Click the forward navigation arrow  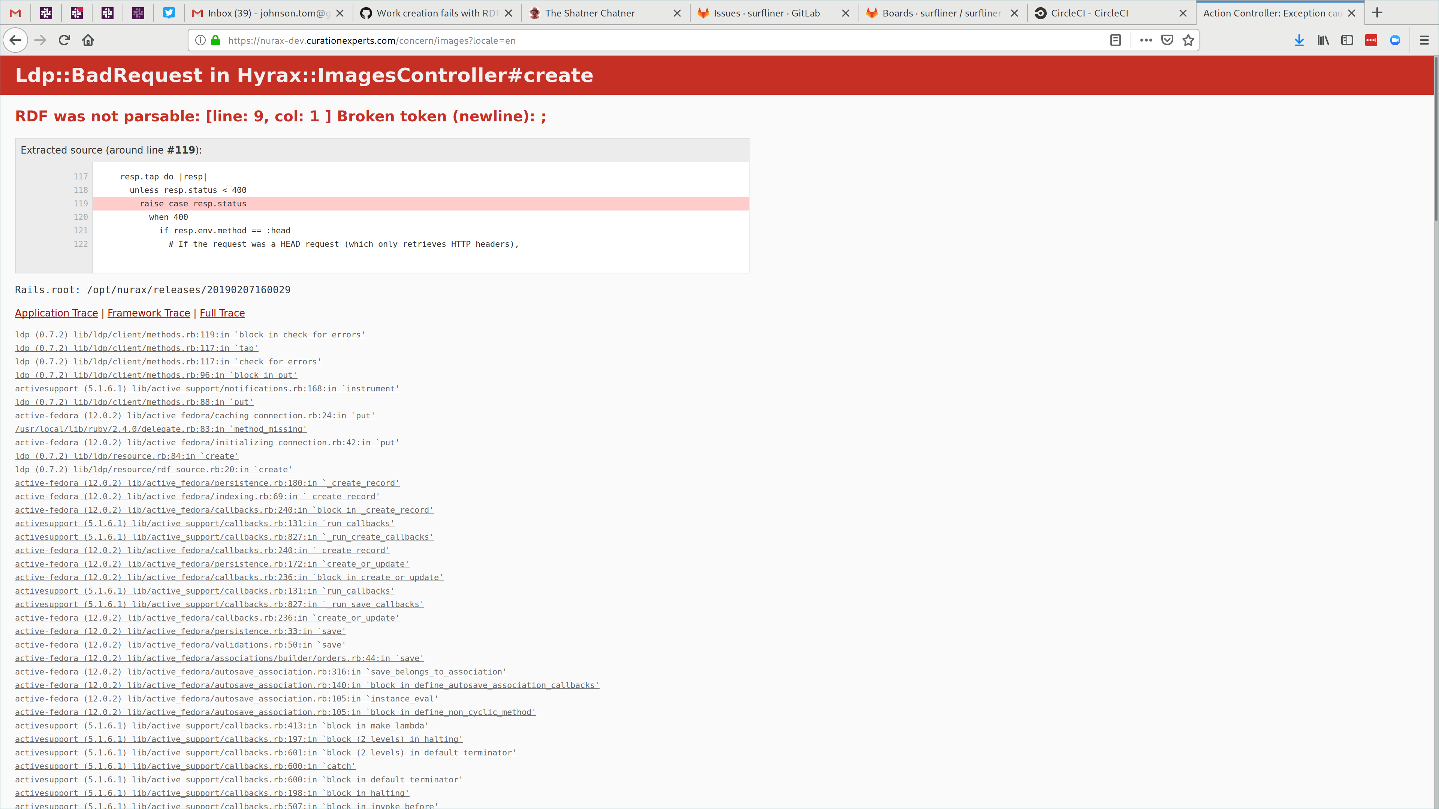[40, 40]
